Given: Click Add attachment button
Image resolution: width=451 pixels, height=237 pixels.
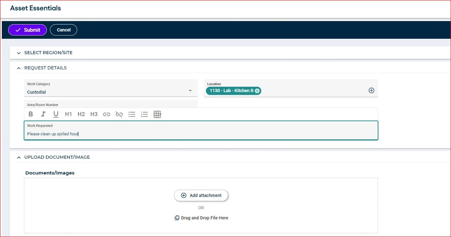Looking at the screenshot, I should [x=201, y=195].
